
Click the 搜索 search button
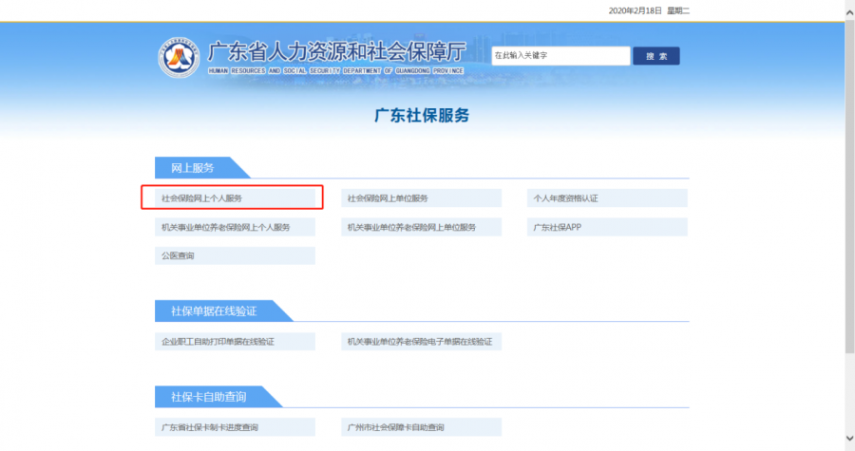(655, 56)
